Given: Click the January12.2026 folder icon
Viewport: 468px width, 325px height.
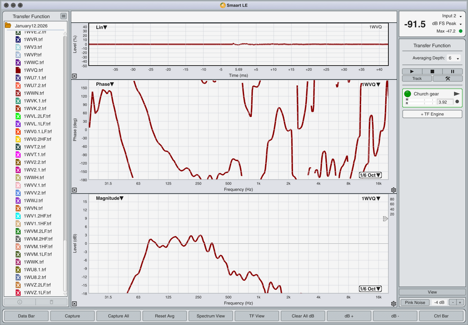Looking at the screenshot, I should coord(8,26).
